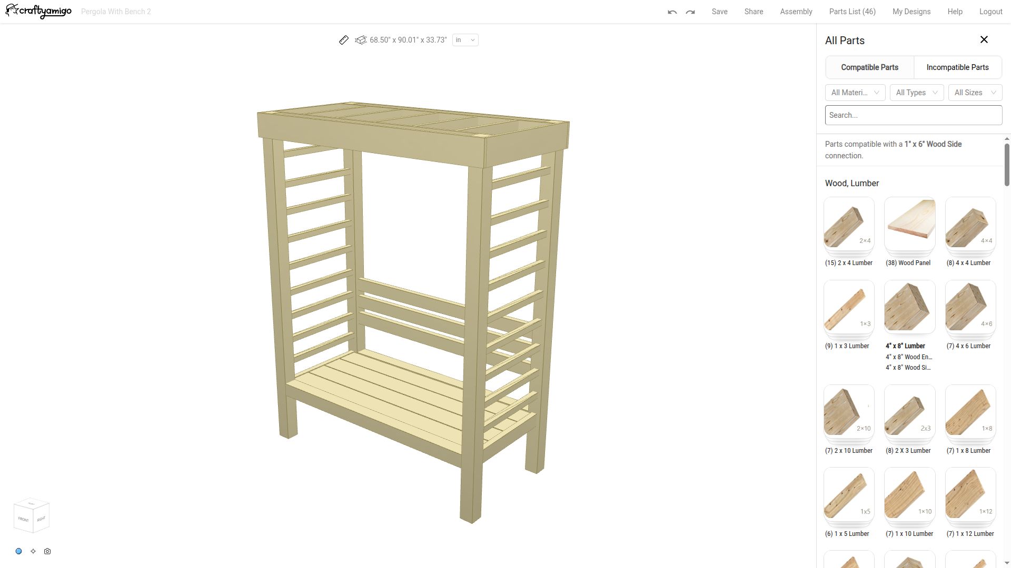This screenshot has width=1011, height=568.
Task: Click the undo arrow icon
Action: pos(672,12)
